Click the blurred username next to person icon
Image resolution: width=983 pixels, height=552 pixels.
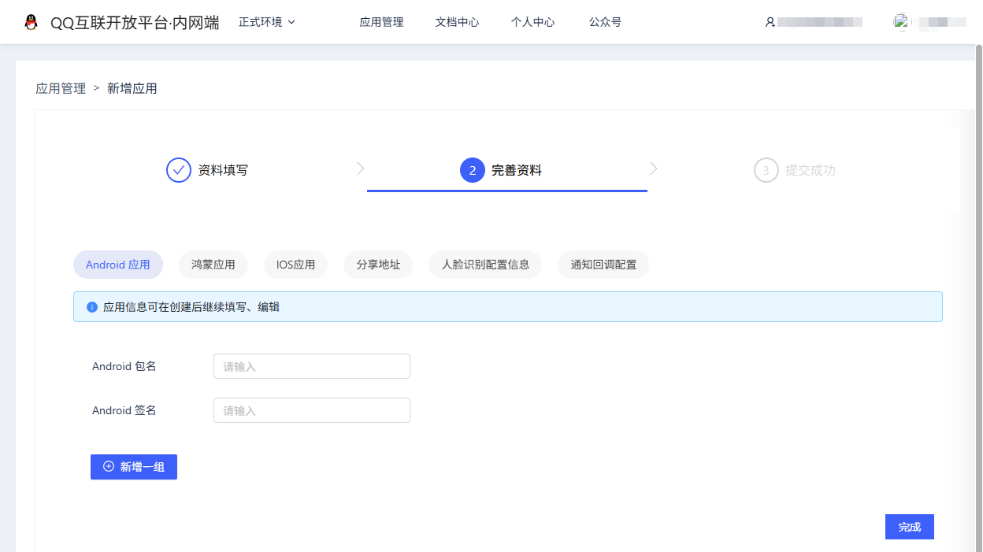(x=820, y=22)
